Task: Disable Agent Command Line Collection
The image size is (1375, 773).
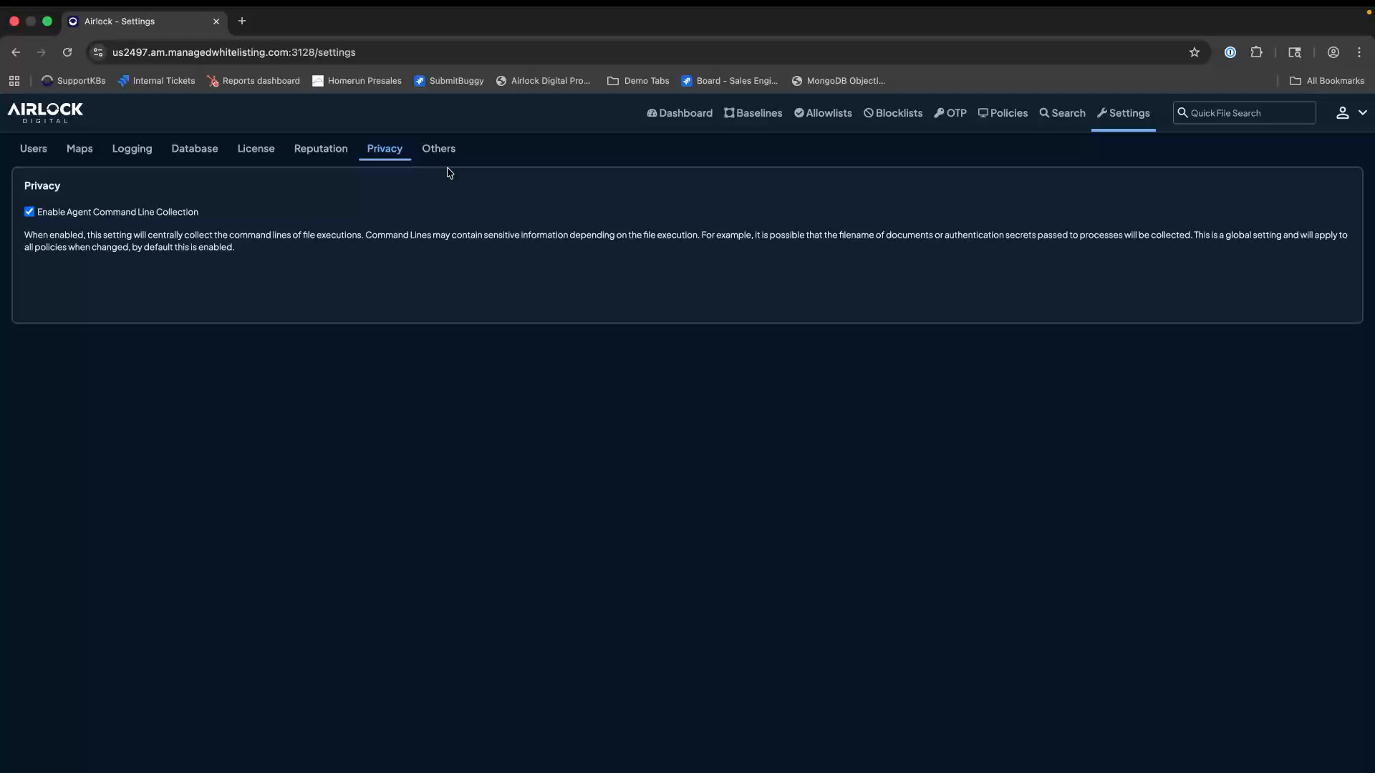Action: click(x=29, y=211)
